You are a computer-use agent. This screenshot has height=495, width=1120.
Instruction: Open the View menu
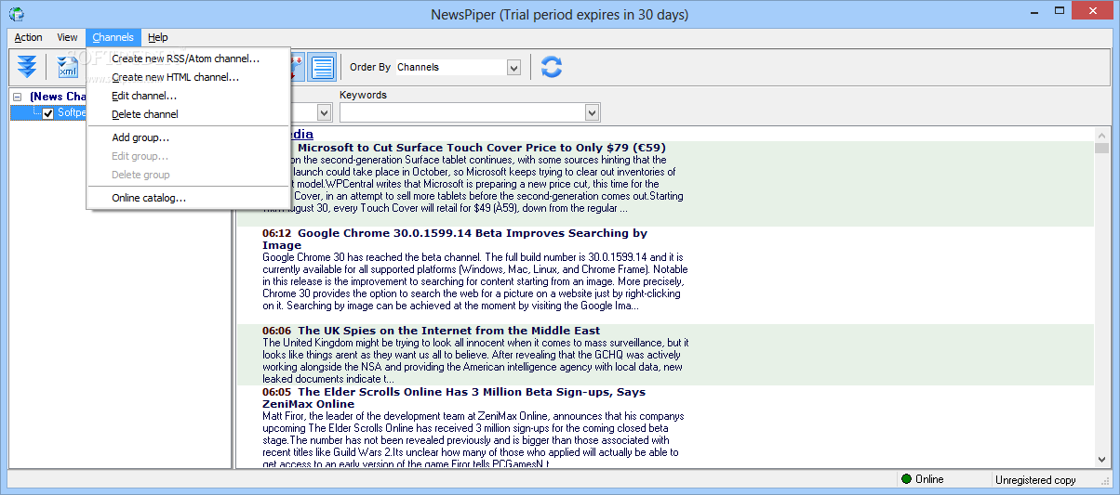[67, 37]
